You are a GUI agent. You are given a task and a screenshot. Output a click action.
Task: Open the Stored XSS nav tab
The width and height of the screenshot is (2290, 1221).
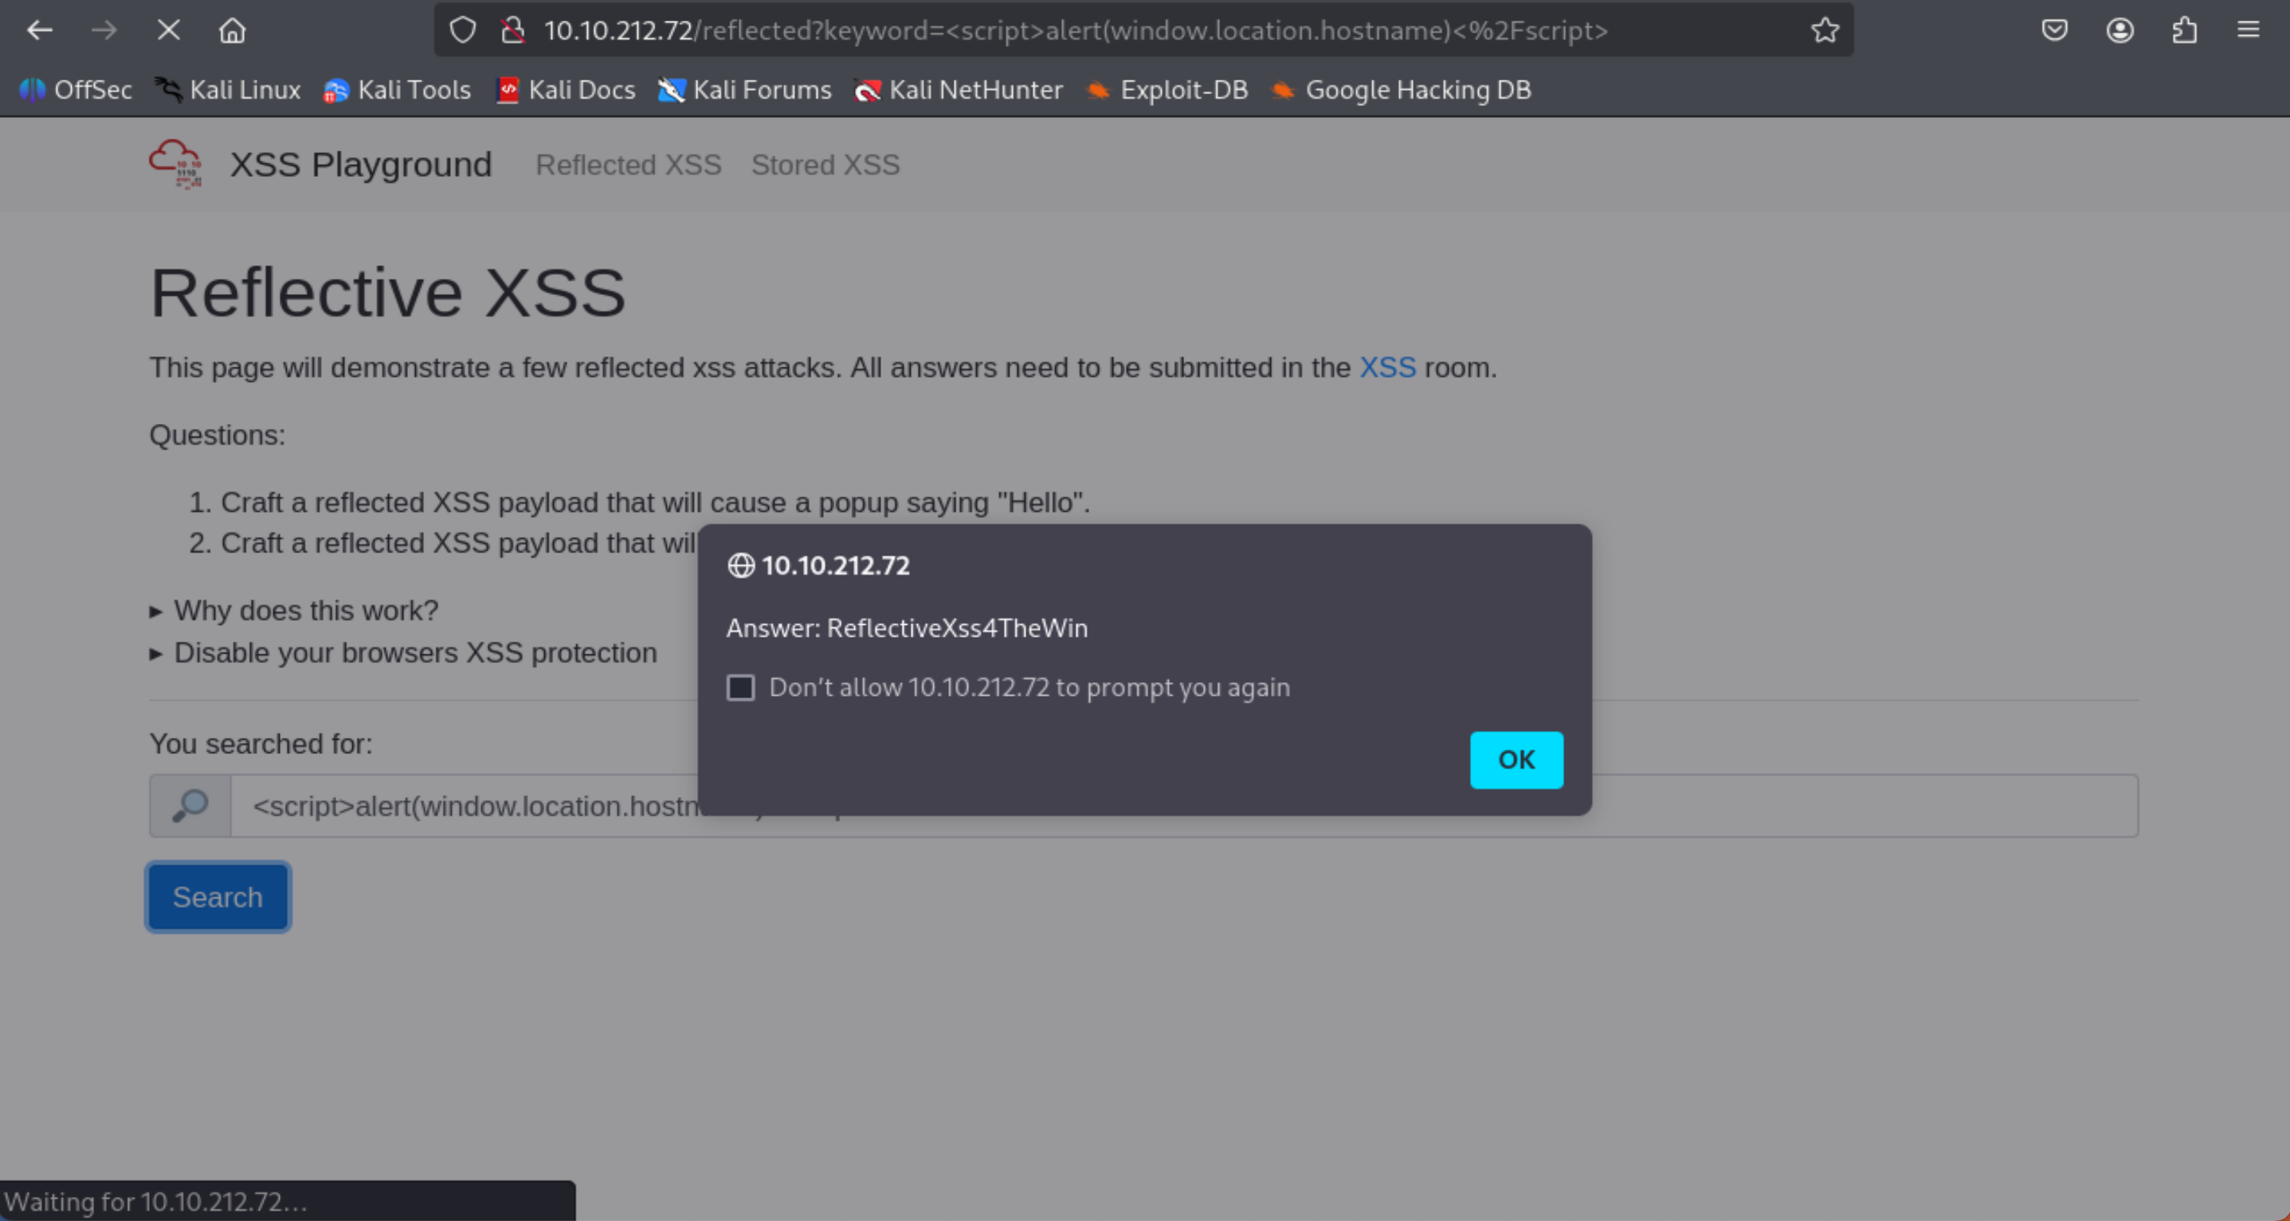tap(825, 166)
